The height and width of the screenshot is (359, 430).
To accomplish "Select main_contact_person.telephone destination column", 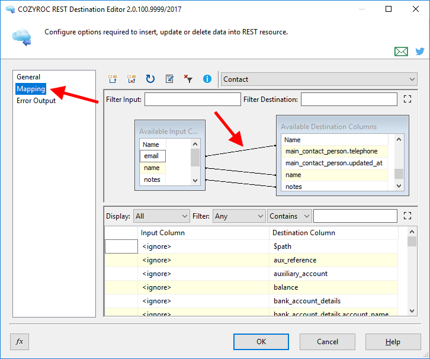I will pyautogui.click(x=334, y=151).
